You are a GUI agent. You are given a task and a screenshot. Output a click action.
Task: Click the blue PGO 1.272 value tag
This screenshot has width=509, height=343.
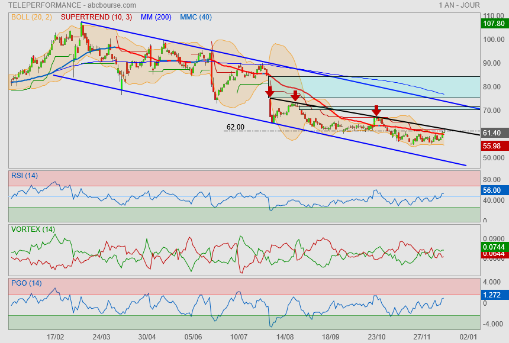tap(493, 294)
